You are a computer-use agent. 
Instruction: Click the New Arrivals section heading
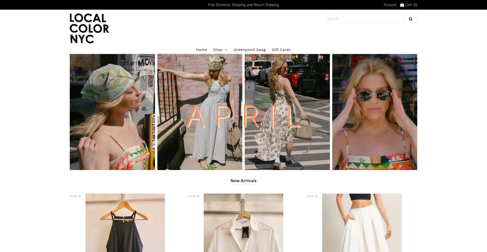click(243, 181)
